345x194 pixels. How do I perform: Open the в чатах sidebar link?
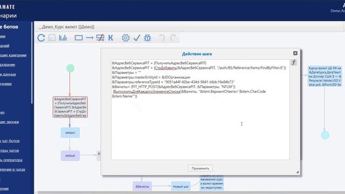coord(12,169)
